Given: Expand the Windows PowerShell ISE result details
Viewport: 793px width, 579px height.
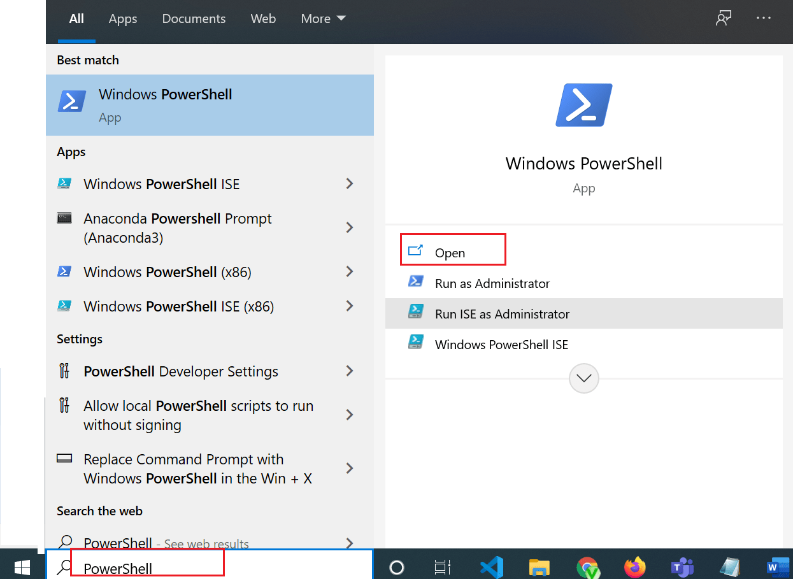Looking at the screenshot, I should click(350, 183).
